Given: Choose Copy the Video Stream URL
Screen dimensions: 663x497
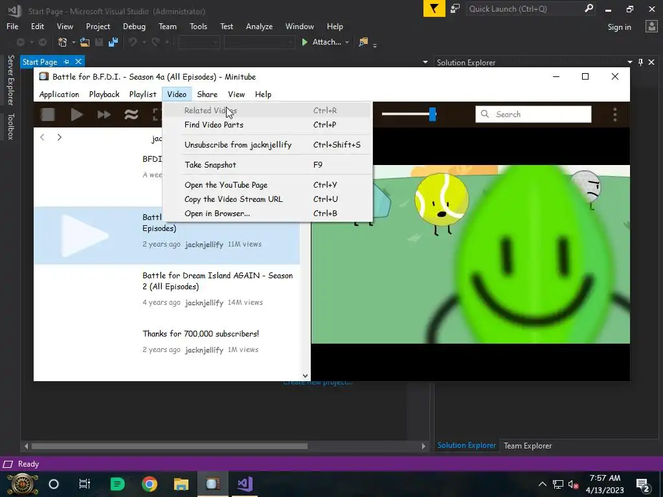Looking at the screenshot, I should click(x=267, y=199).
